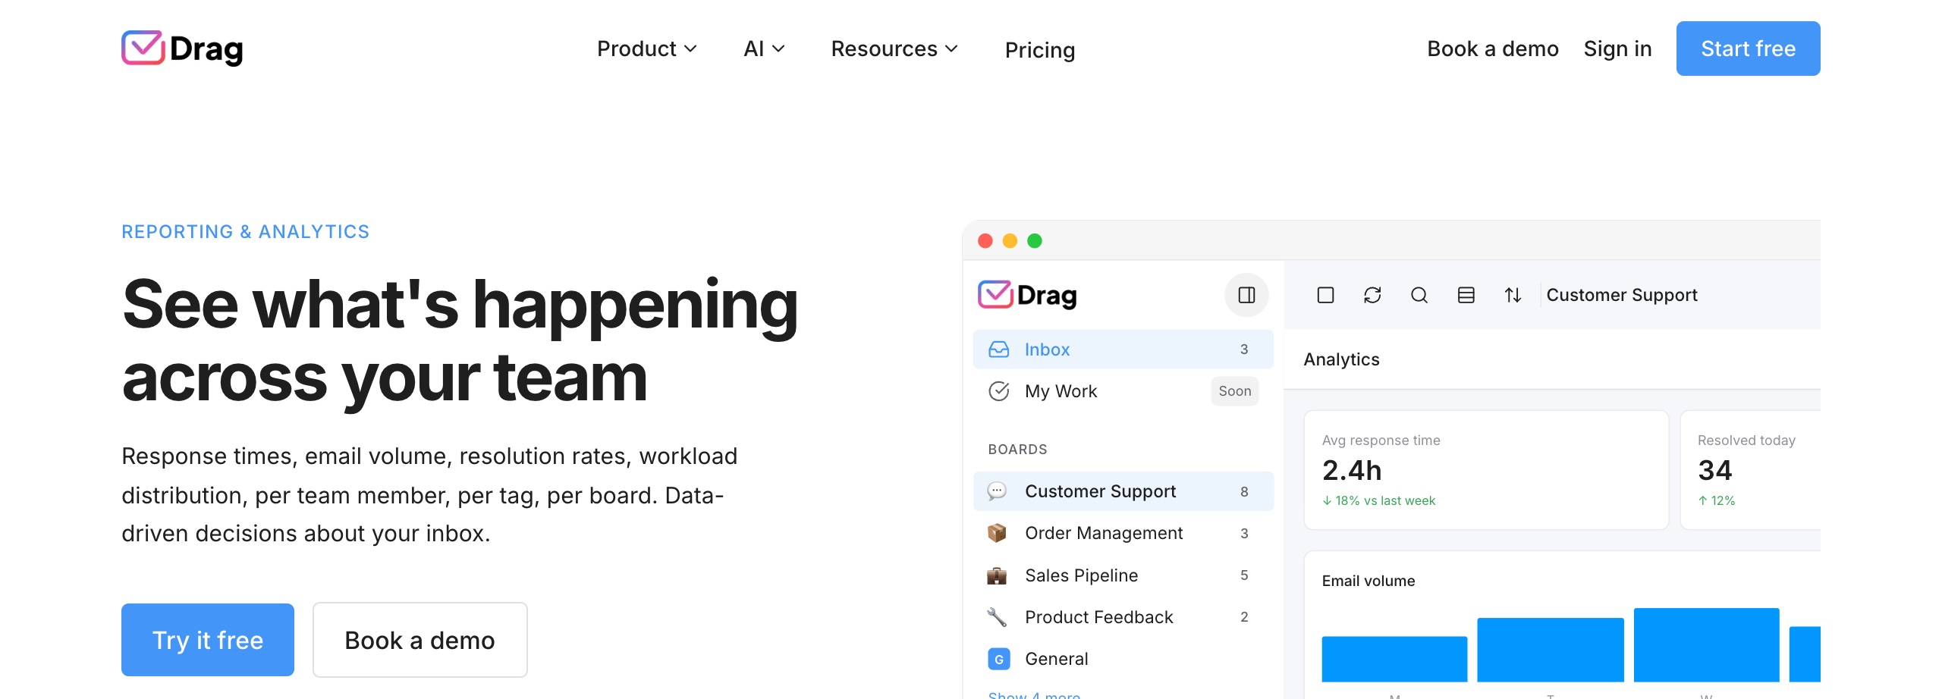Viewport: 1942px width, 699px height.
Task: Click the sort arrows icon in the toolbar
Action: (x=1513, y=295)
